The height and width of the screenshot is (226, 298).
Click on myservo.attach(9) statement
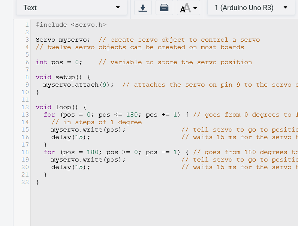click(x=78, y=85)
